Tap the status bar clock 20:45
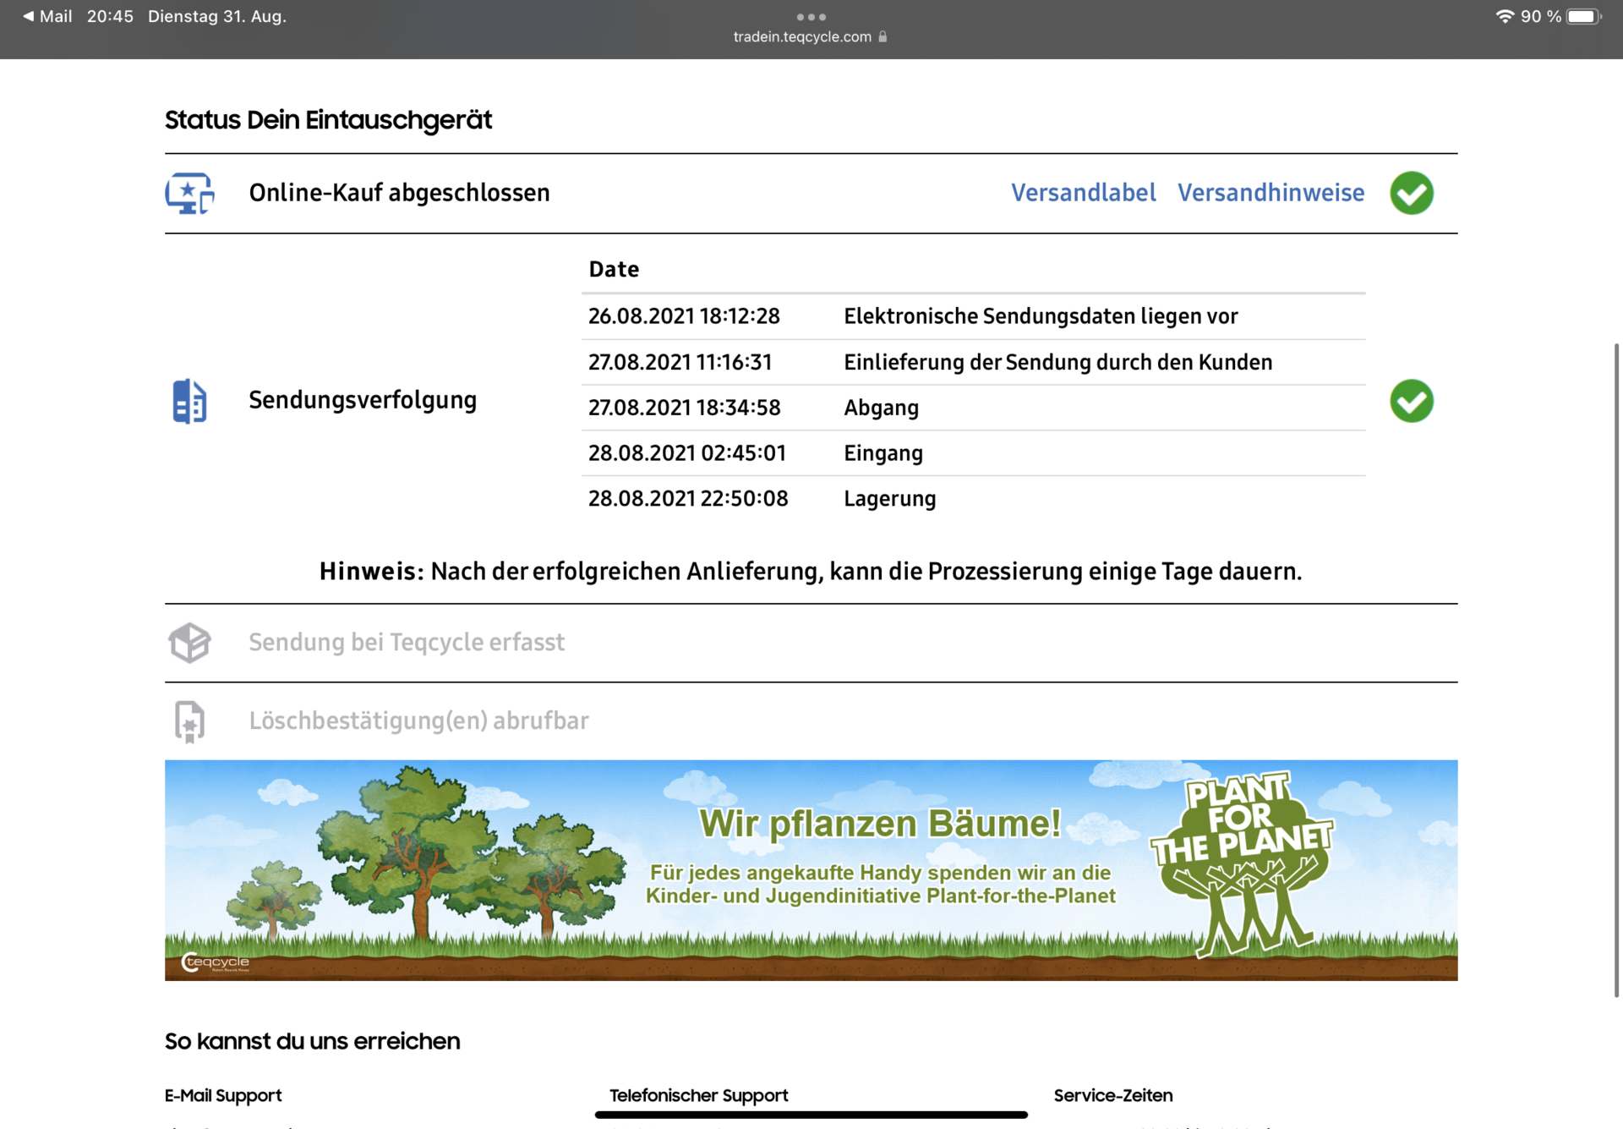 [x=110, y=16]
